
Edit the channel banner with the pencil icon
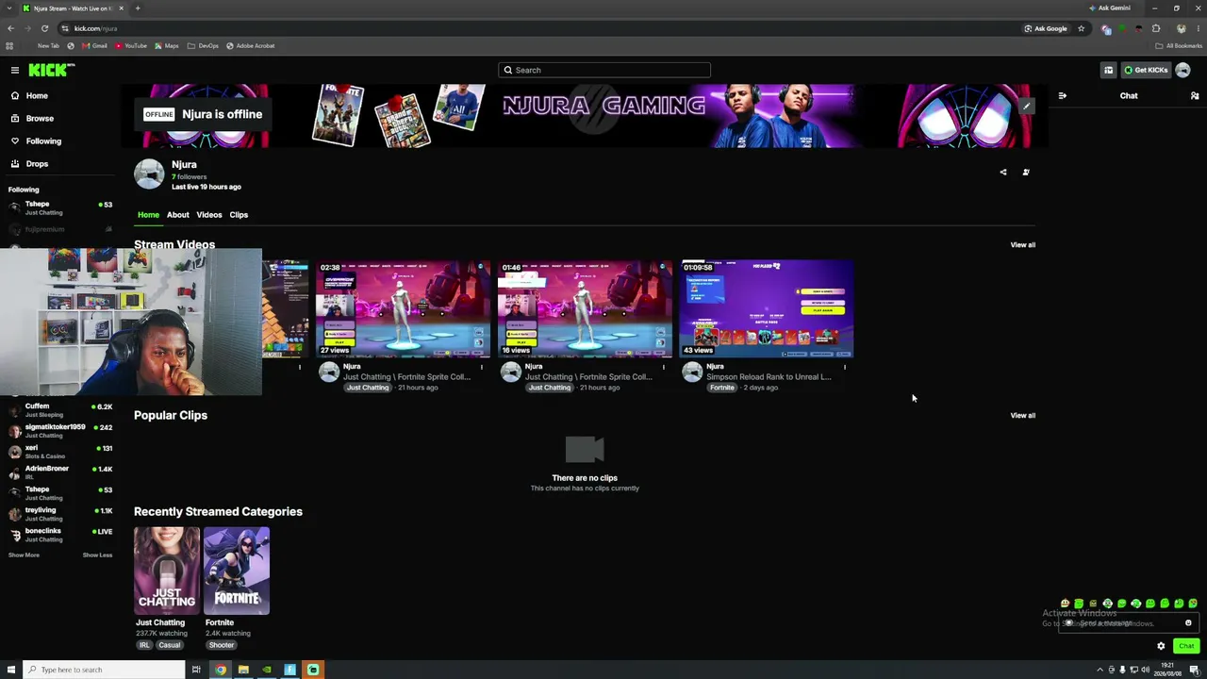click(x=1027, y=106)
